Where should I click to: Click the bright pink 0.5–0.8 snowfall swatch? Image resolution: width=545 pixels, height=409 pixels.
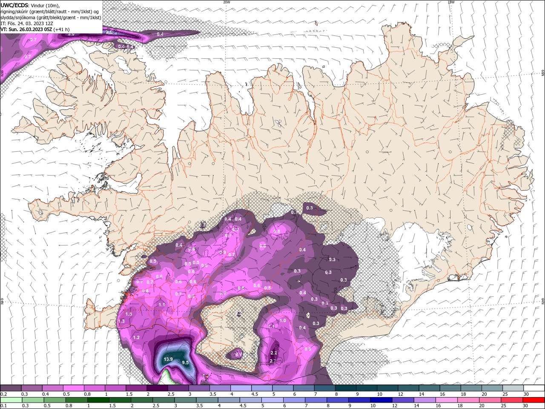(73, 388)
